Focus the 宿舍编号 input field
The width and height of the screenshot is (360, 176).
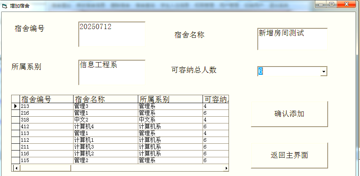[112, 34]
